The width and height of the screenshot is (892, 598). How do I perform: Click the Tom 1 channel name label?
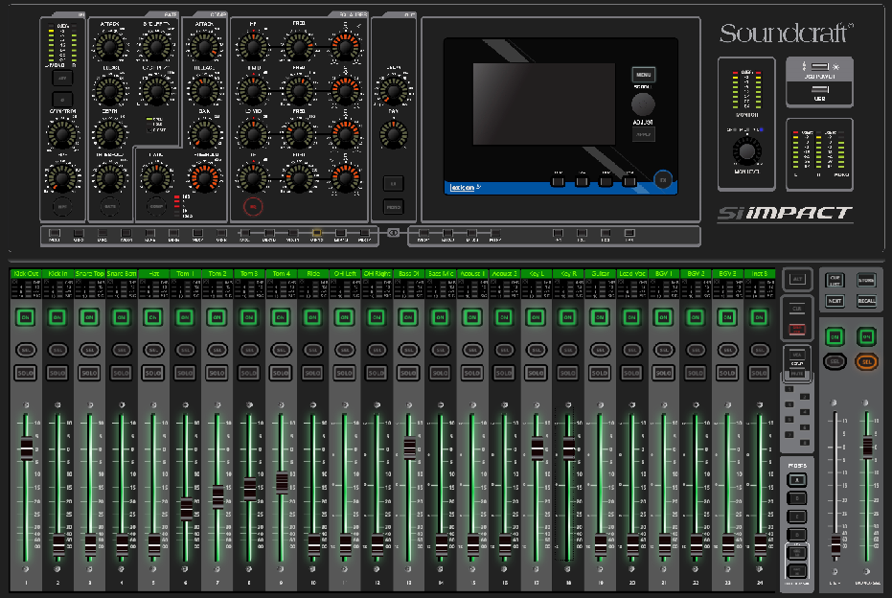185,274
